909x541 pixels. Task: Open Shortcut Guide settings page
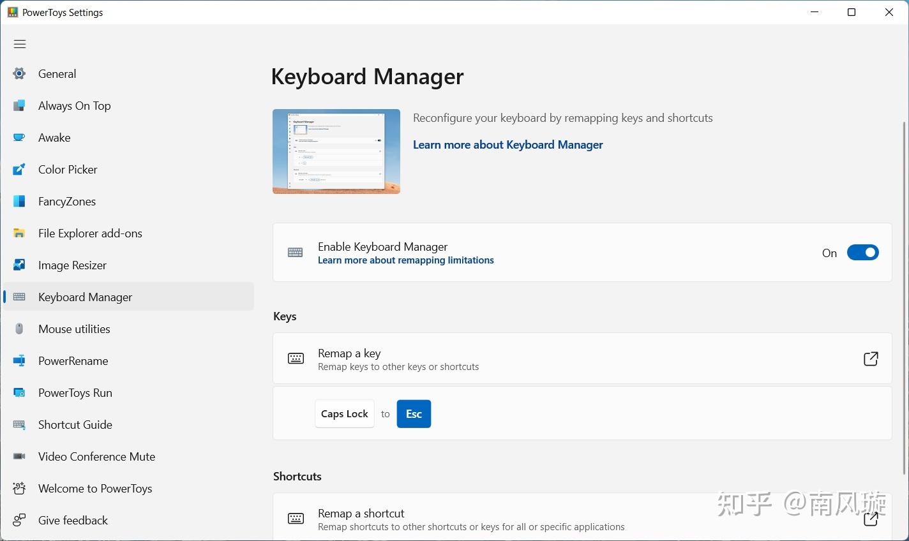(75, 425)
